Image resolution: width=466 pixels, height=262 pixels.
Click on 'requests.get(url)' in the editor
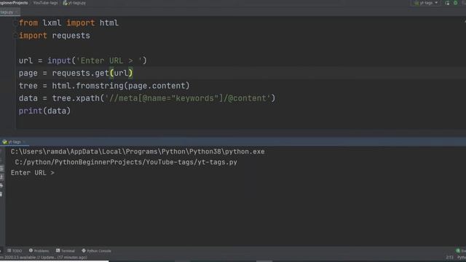[92, 73]
